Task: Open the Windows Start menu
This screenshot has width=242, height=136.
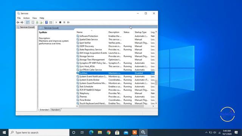Action: point(4,133)
